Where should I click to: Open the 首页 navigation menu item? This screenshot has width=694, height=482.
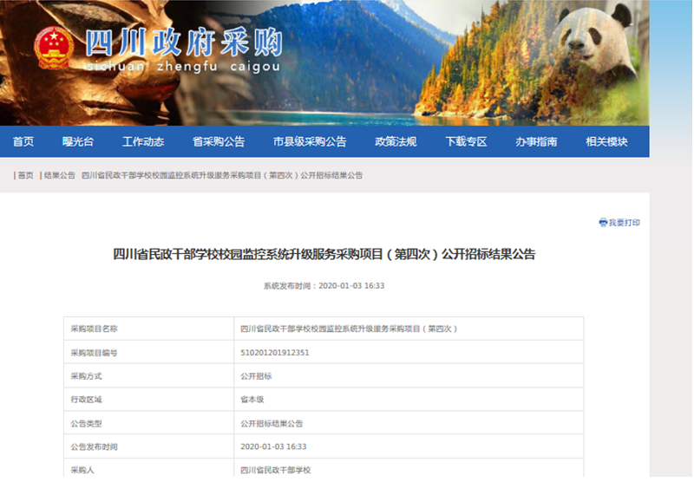pos(23,142)
